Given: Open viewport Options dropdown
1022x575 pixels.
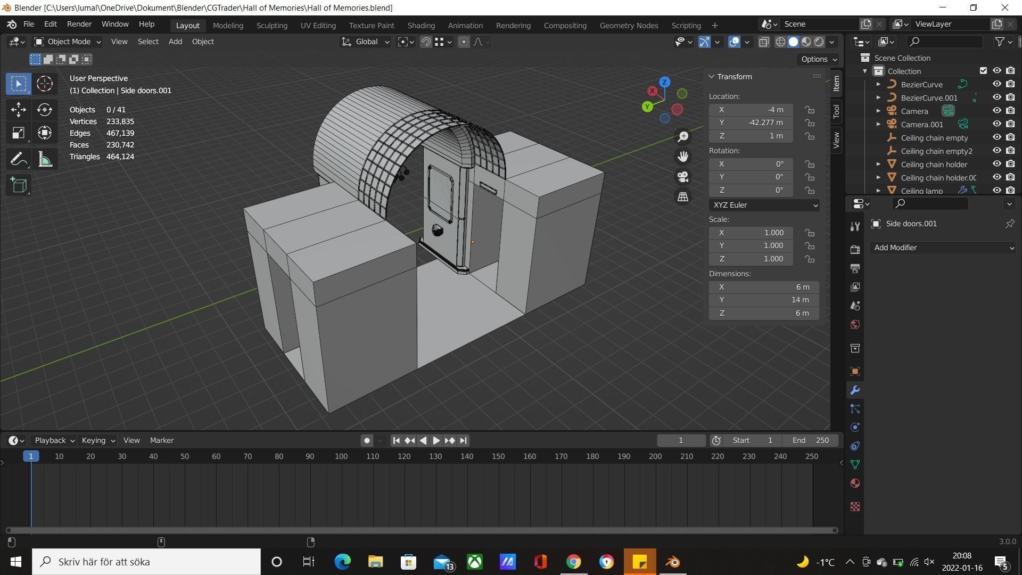Looking at the screenshot, I should coord(819,59).
